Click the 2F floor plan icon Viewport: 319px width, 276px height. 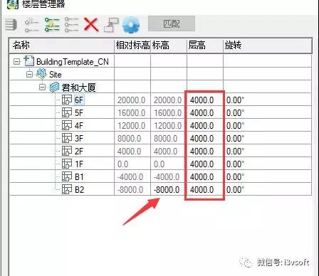click(67, 151)
